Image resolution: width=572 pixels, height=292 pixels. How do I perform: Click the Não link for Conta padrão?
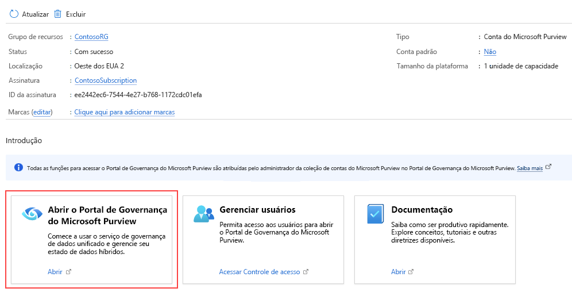coord(490,52)
